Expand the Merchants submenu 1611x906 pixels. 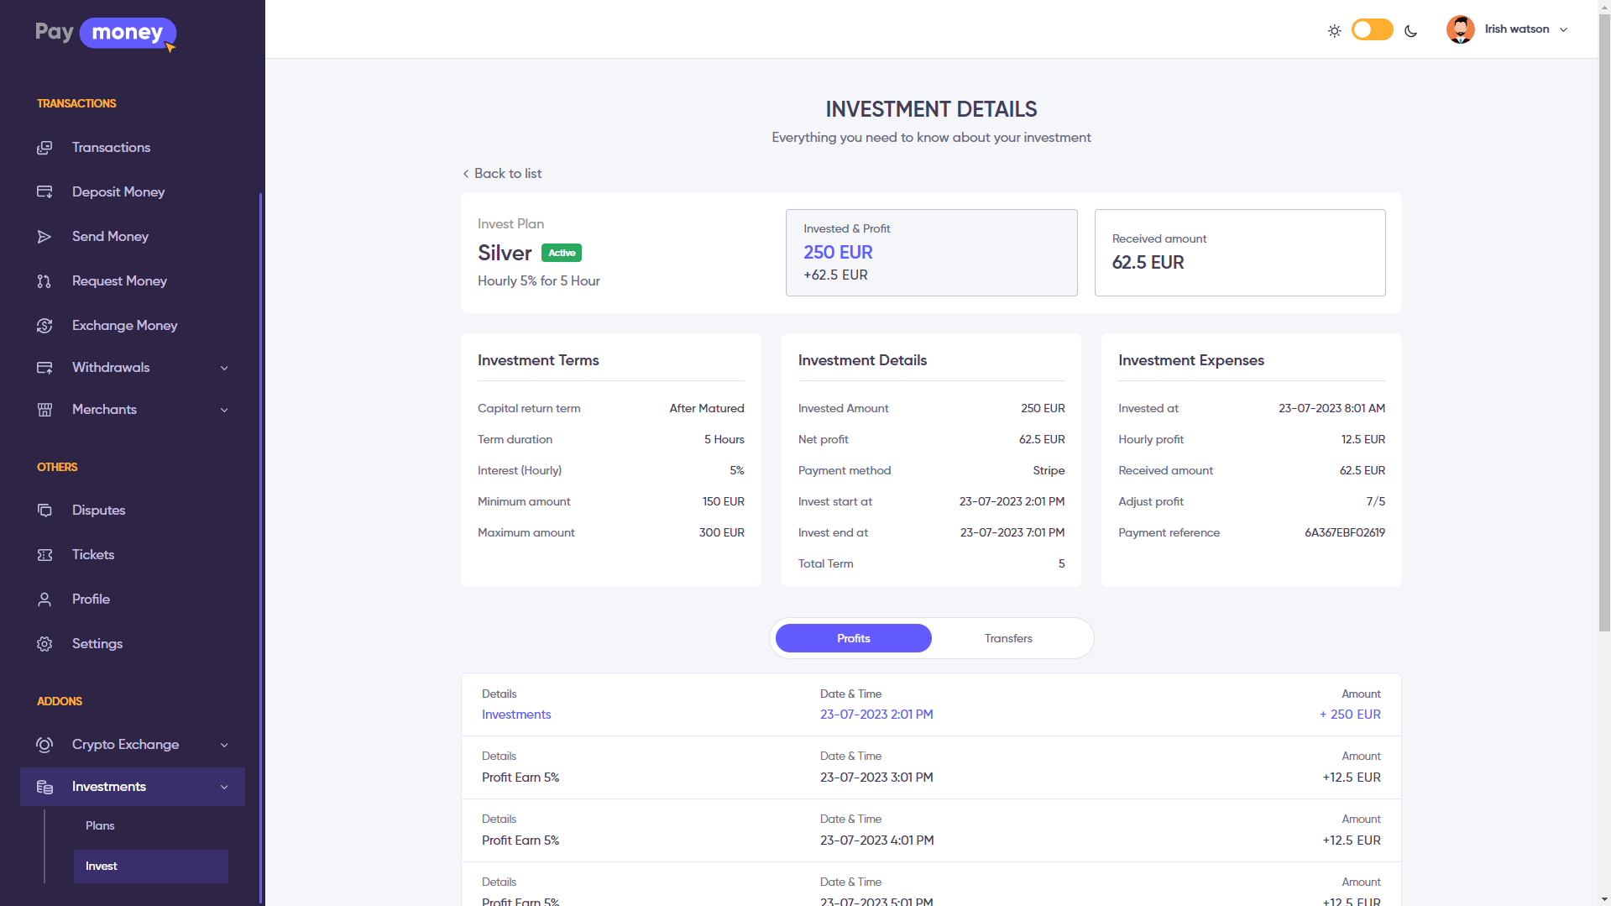[x=224, y=410]
